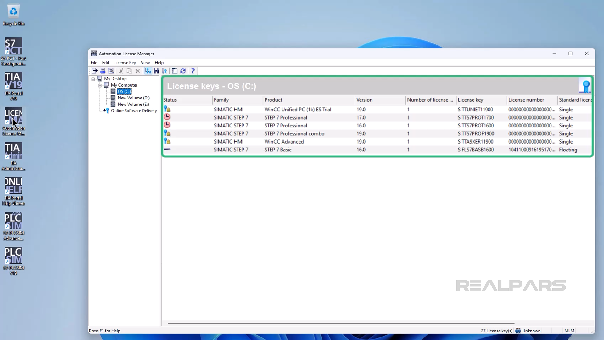Click the Cut scissors toolbar icon
Screen dimensions: 604x340
[121, 71]
